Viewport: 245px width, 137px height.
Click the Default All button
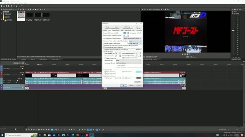(138, 82)
